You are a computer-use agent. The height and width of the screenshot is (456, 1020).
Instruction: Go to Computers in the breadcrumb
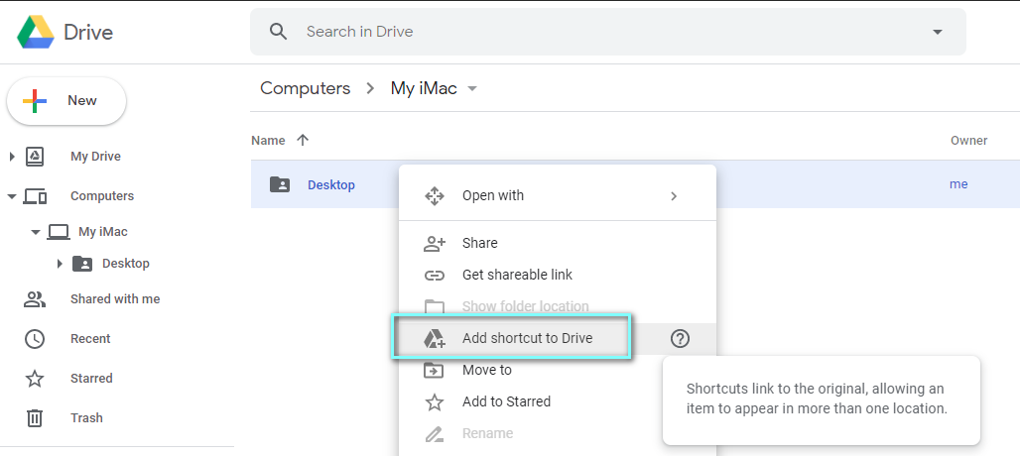click(x=305, y=88)
